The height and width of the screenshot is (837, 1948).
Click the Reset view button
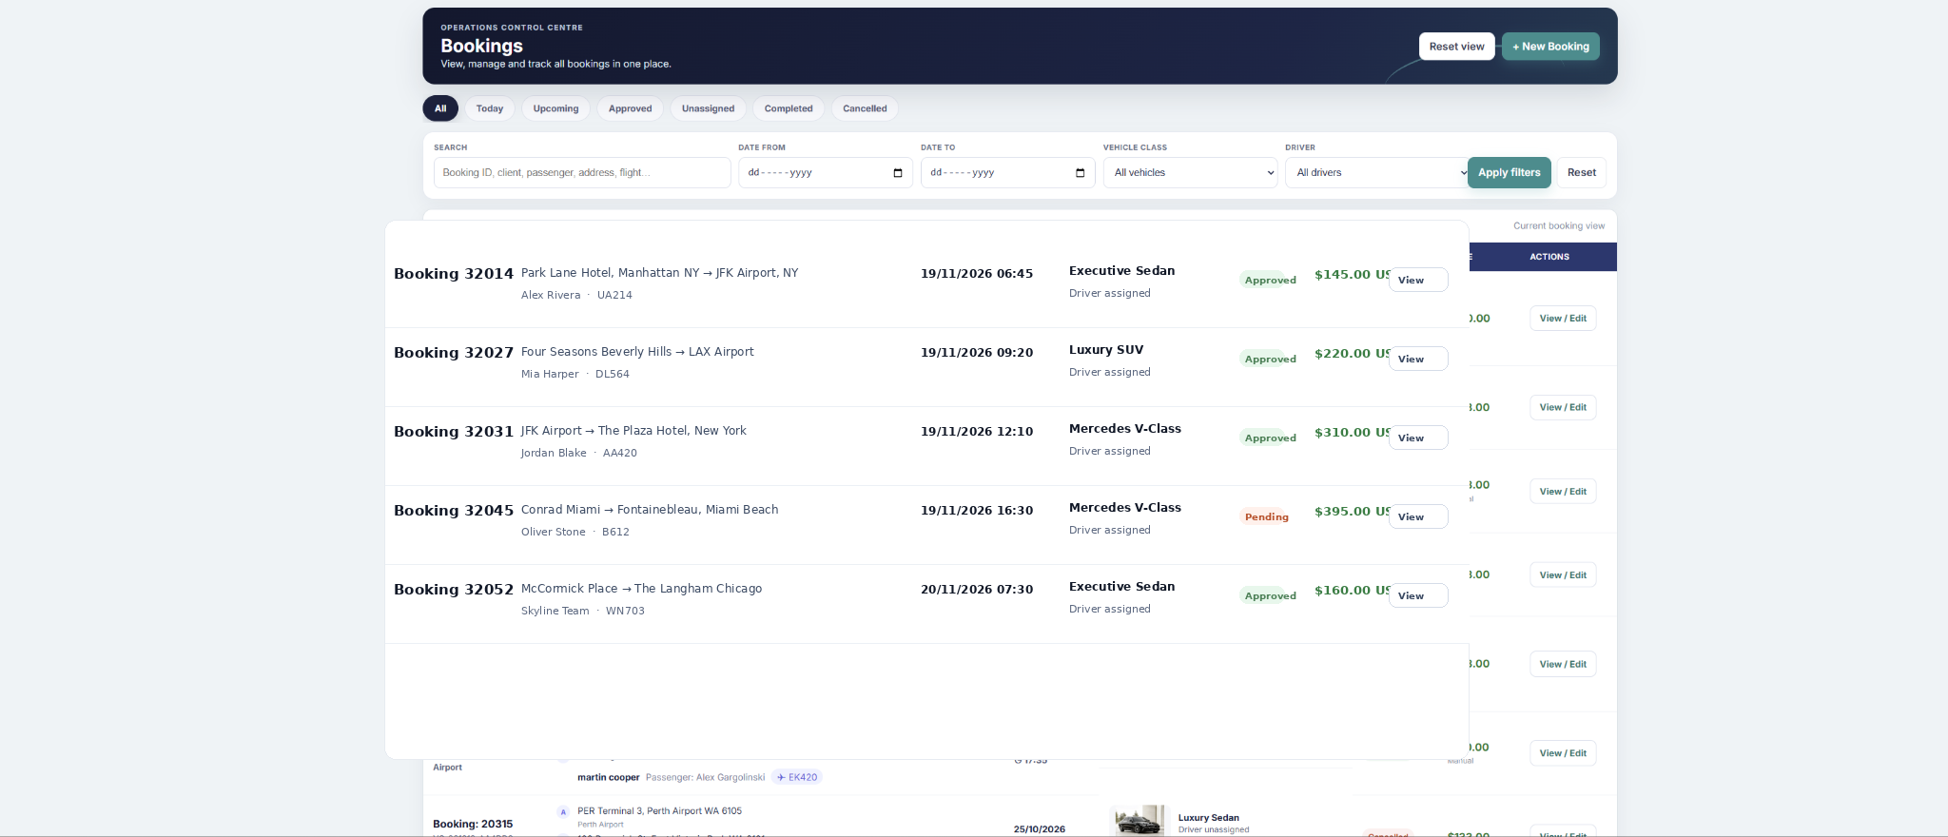1456,47
